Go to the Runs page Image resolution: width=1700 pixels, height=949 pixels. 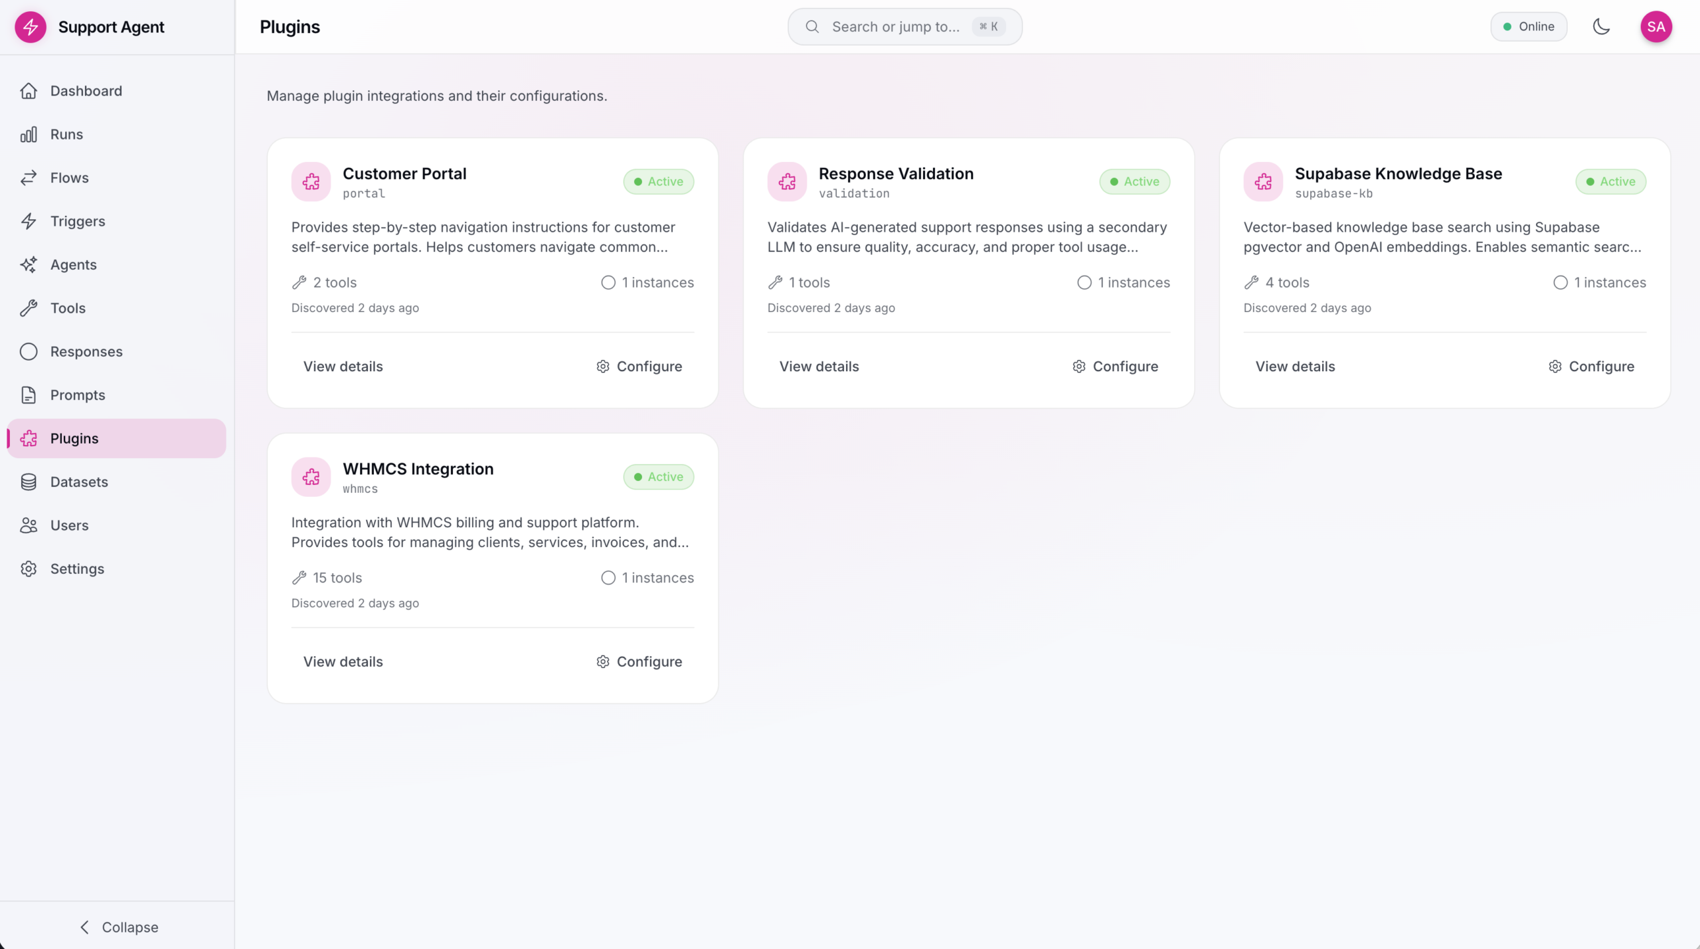tap(117, 134)
